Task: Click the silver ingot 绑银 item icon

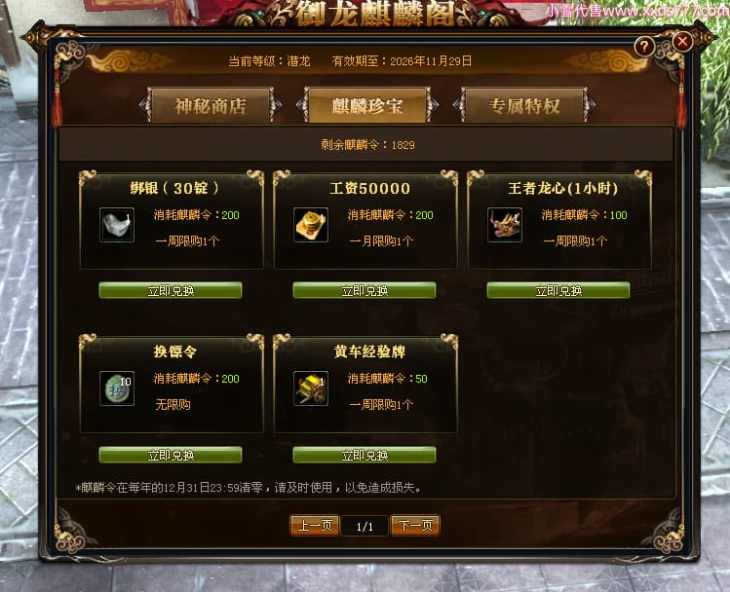Action: [x=117, y=225]
